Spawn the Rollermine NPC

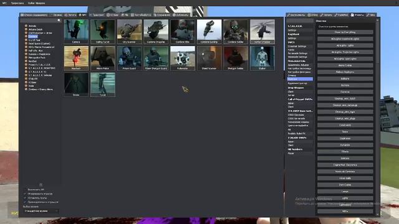(183, 58)
